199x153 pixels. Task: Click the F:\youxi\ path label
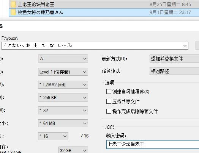pyautogui.click(x=10, y=38)
